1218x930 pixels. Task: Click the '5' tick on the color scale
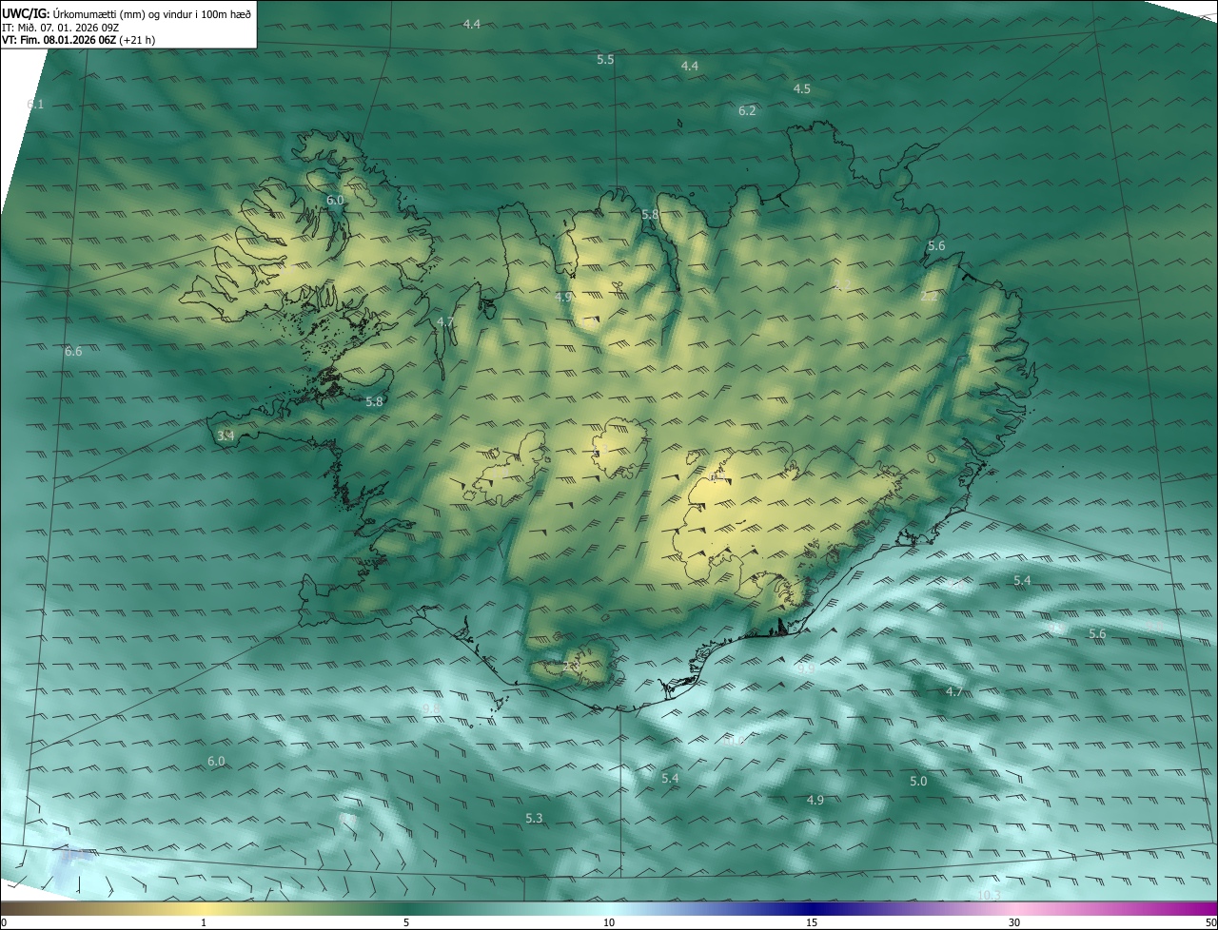pos(406,922)
